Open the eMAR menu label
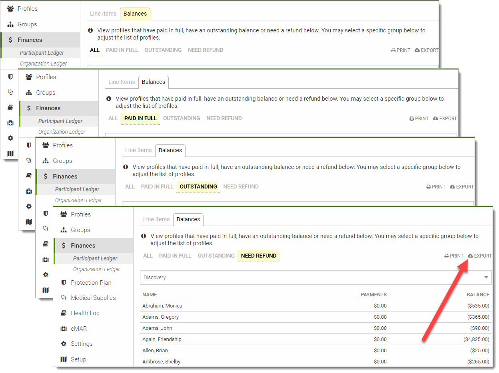Viewport: 499px width, 373px height. [x=79, y=329]
